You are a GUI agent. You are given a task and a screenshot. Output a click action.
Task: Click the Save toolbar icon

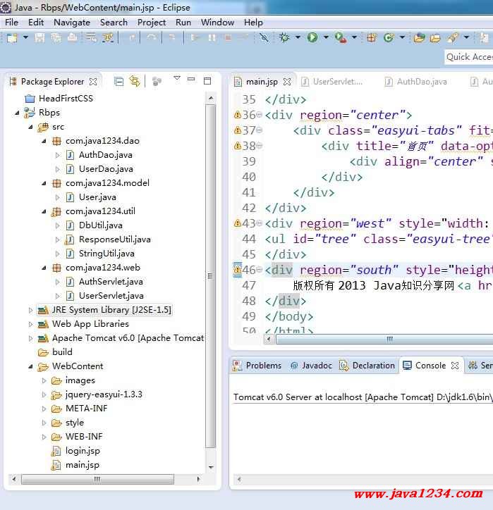point(39,38)
